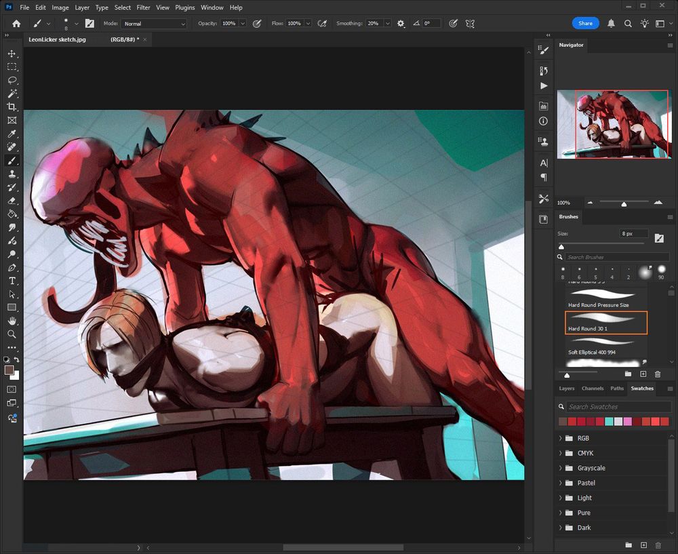
Task: Select the Move tool
Action: click(x=12, y=54)
